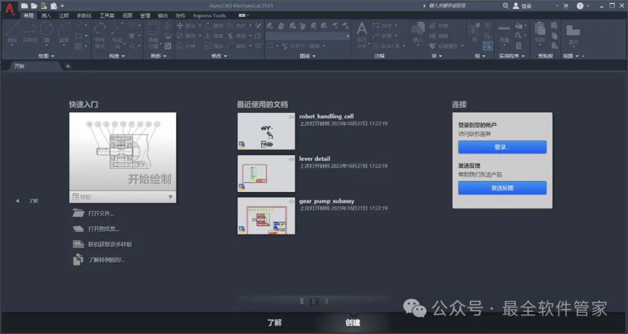Expand the 修改 (Modify) panel

[x=219, y=56]
